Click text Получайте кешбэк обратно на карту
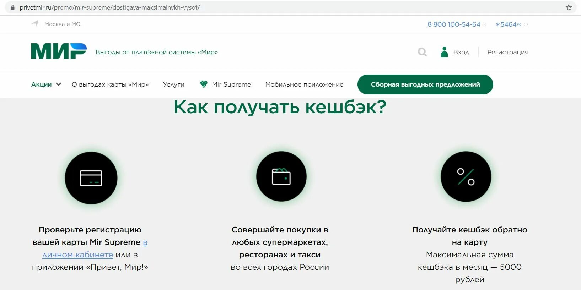Viewport: 581px width, 290px height. tap(470, 236)
